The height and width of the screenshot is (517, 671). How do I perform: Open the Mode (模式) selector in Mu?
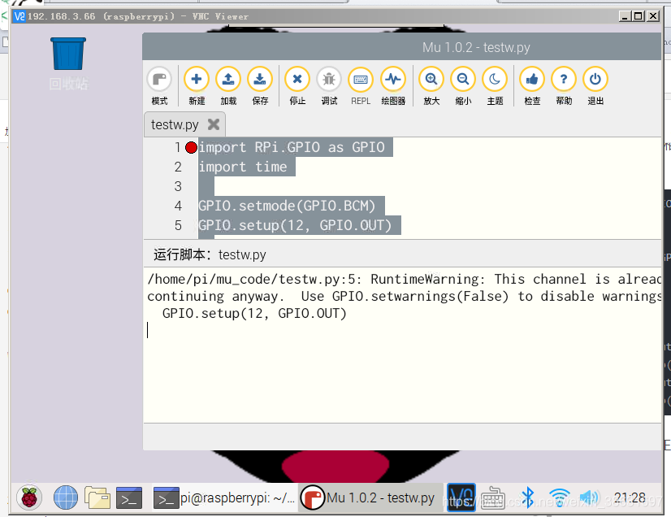tap(159, 85)
